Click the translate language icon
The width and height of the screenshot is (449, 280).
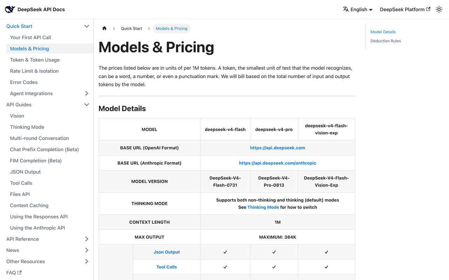(x=346, y=9)
